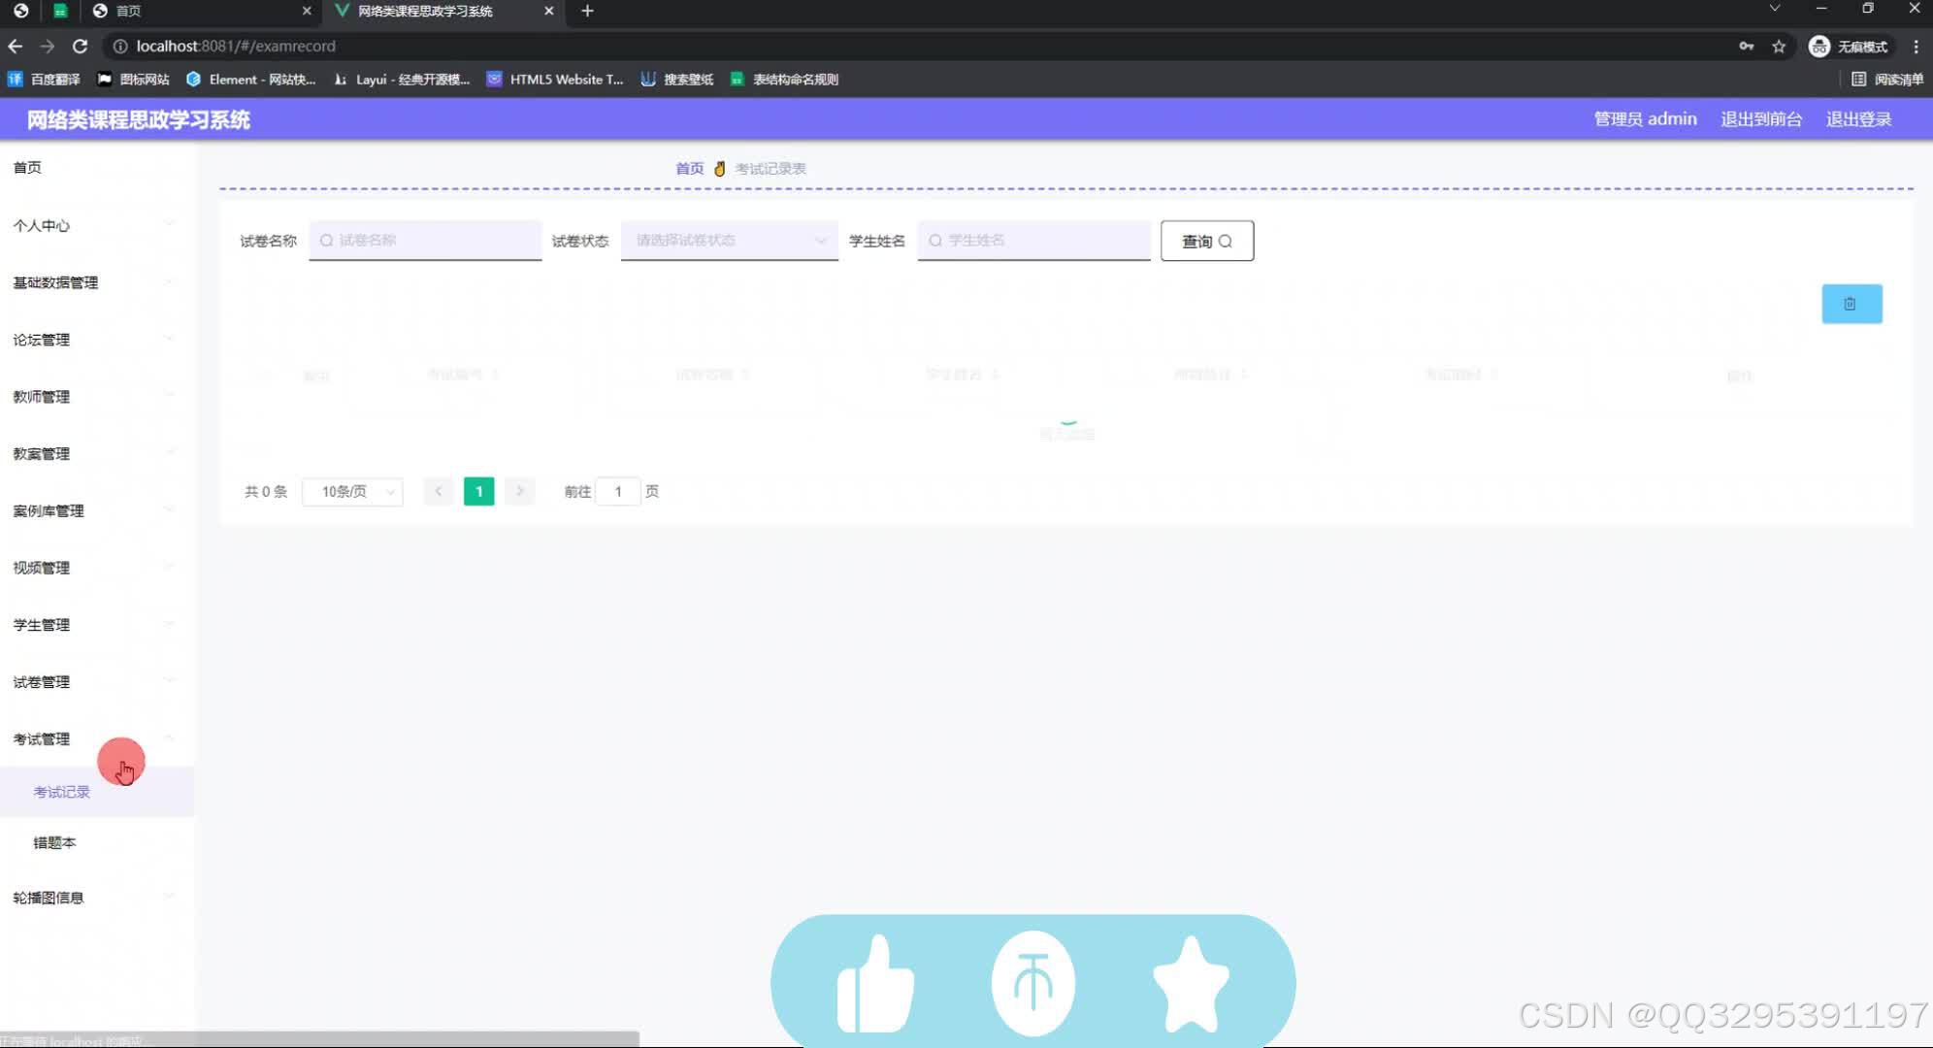Expand 案例库管理 sidebar menu

pos(97,510)
